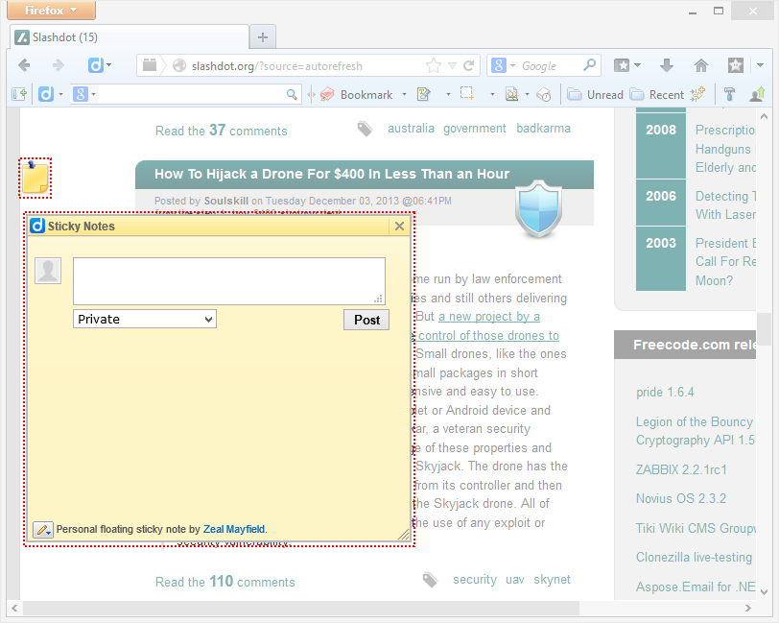Open the drone hijack article headline
The height and width of the screenshot is (623, 779).
click(x=332, y=174)
